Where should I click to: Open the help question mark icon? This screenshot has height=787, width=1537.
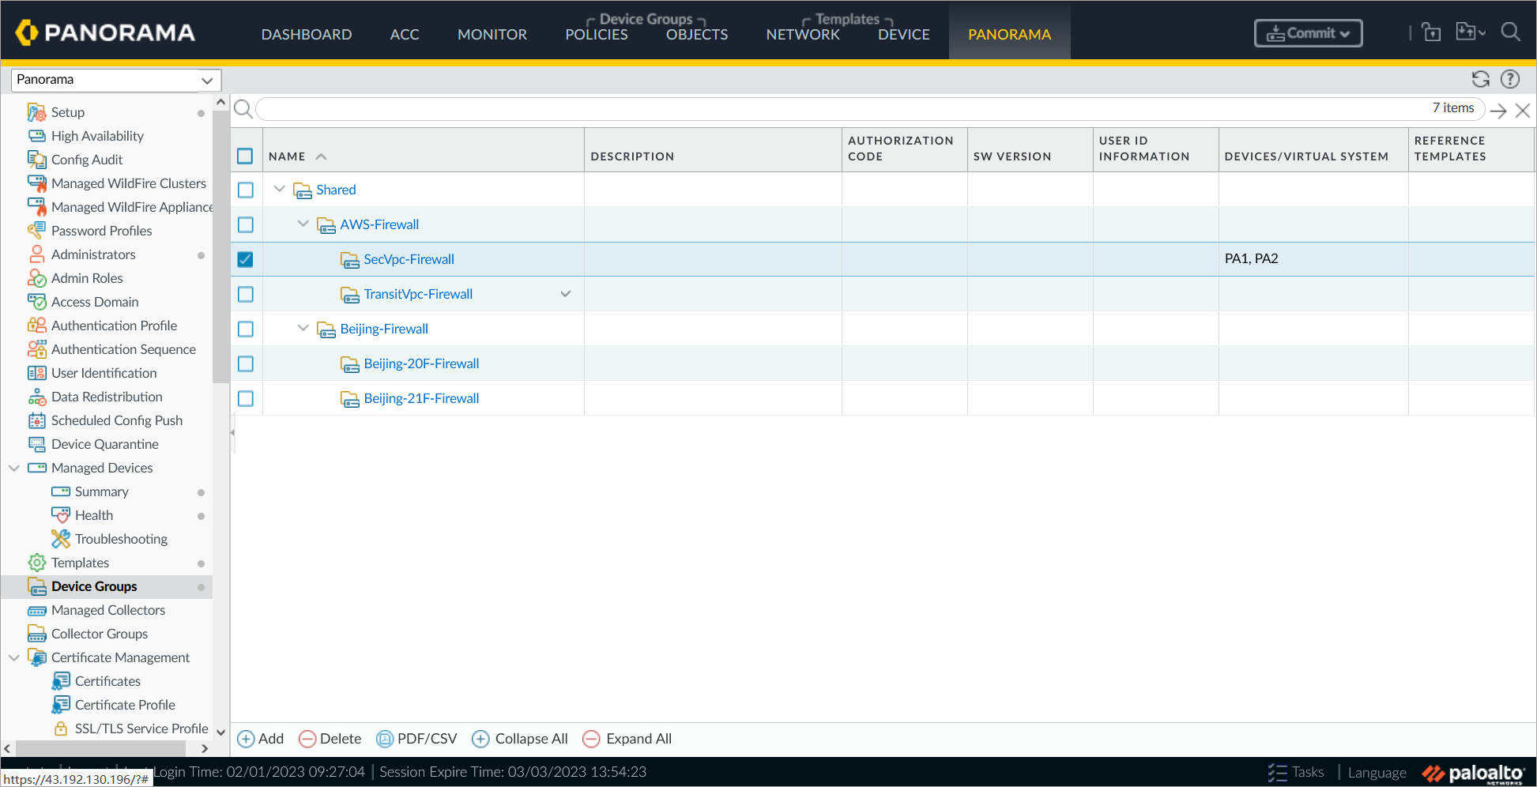coord(1509,79)
